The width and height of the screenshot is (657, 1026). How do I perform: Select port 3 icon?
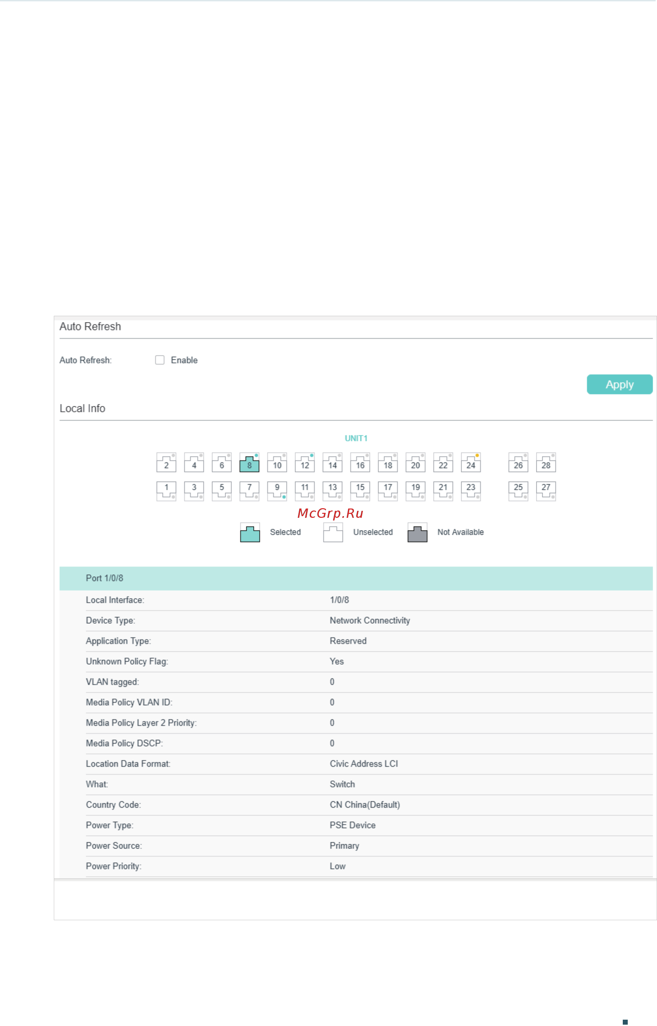[194, 491]
